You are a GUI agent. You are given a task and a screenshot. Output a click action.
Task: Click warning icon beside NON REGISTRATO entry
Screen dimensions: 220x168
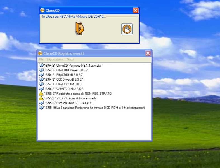click(41, 94)
